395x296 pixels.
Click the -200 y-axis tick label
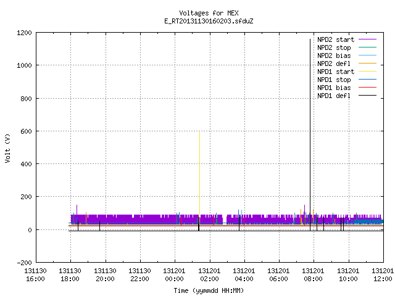click(24, 263)
